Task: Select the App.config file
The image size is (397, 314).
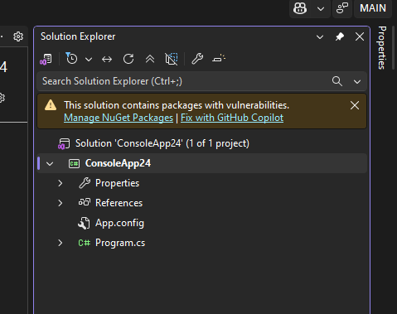Action: pos(119,223)
